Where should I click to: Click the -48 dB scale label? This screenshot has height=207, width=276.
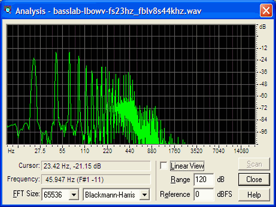click(263, 84)
